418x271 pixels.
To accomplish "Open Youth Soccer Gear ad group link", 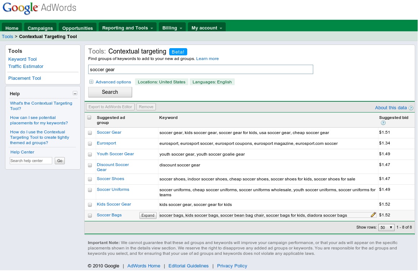I will coord(115,154).
